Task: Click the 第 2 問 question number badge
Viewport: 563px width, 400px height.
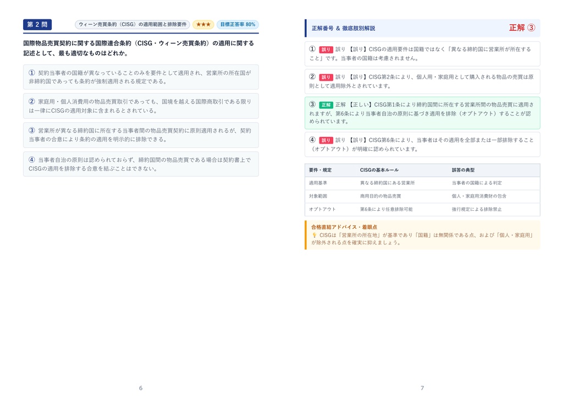Action: pyautogui.click(x=37, y=24)
